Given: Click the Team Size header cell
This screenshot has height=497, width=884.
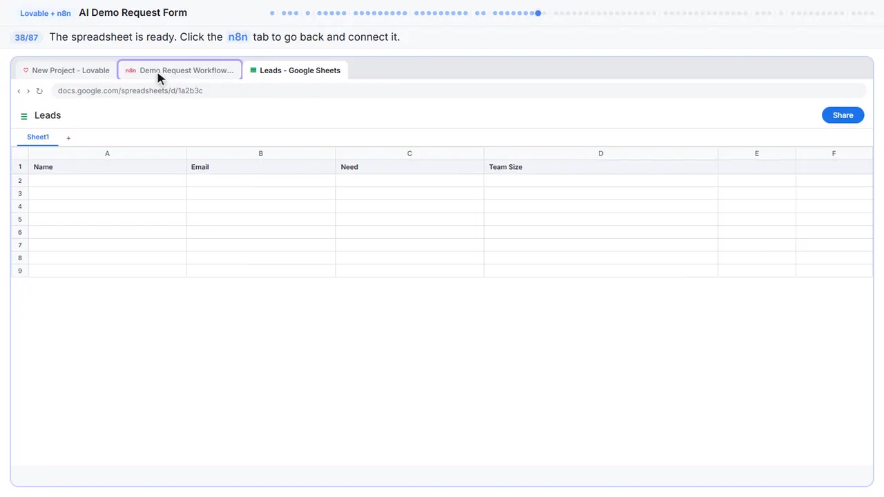Looking at the screenshot, I should pos(601,167).
